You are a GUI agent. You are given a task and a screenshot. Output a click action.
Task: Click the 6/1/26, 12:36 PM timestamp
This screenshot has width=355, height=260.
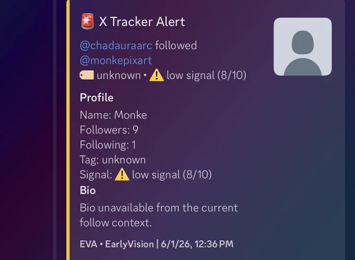(197, 244)
